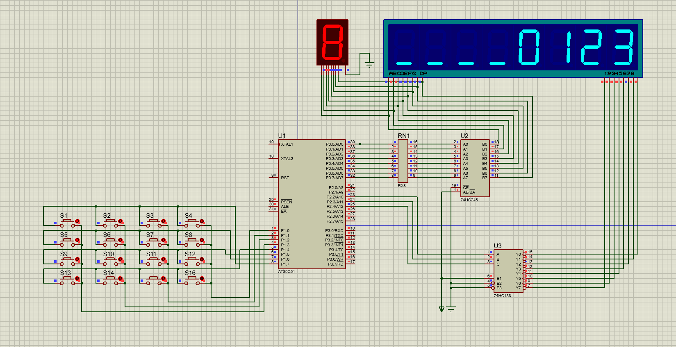The height and width of the screenshot is (347, 676).
Task: Click the push button S1 symbol
Action: click(x=68, y=222)
